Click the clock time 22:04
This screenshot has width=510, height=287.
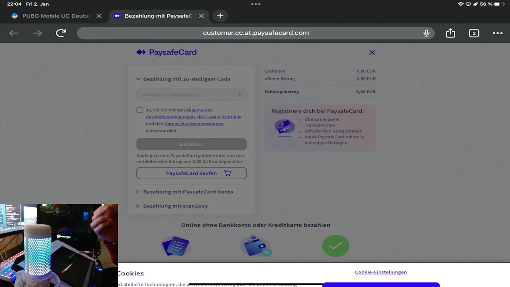(14, 4)
